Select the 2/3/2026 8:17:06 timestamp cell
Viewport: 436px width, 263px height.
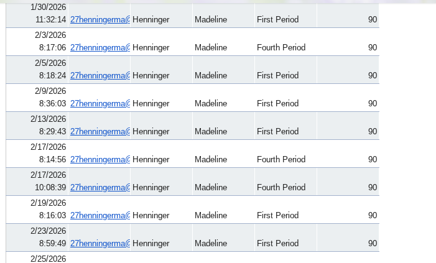click(37, 42)
